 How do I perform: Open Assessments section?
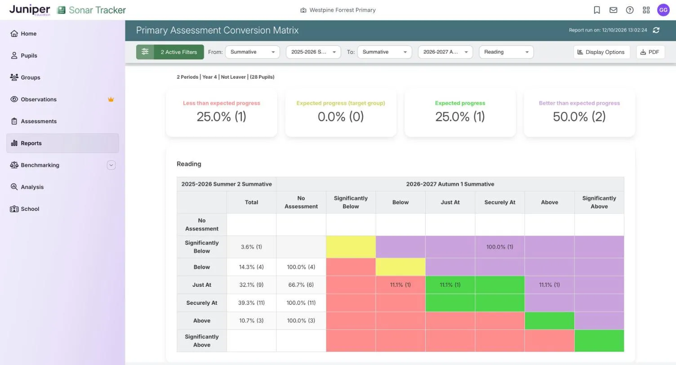pyautogui.click(x=62, y=121)
